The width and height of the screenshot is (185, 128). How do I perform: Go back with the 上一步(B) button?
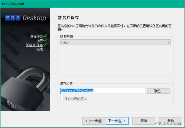[94, 121]
